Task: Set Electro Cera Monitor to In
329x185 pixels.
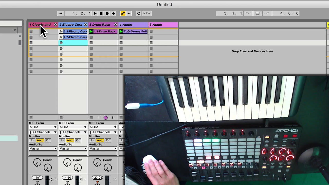Action: (x=62, y=140)
